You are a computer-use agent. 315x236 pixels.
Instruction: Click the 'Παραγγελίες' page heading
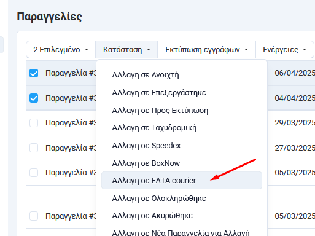[49, 17]
